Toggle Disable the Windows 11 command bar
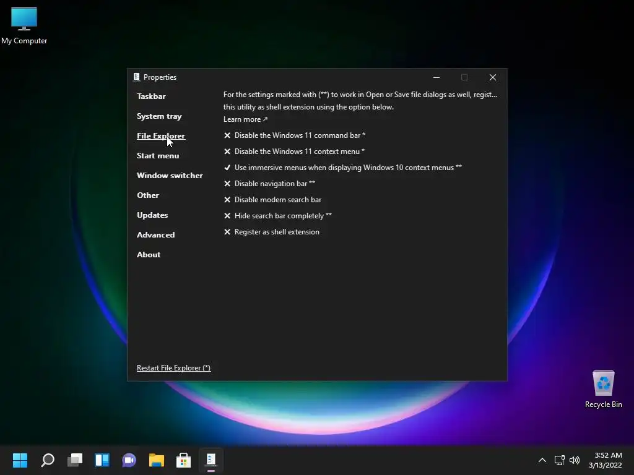 click(x=294, y=135)
